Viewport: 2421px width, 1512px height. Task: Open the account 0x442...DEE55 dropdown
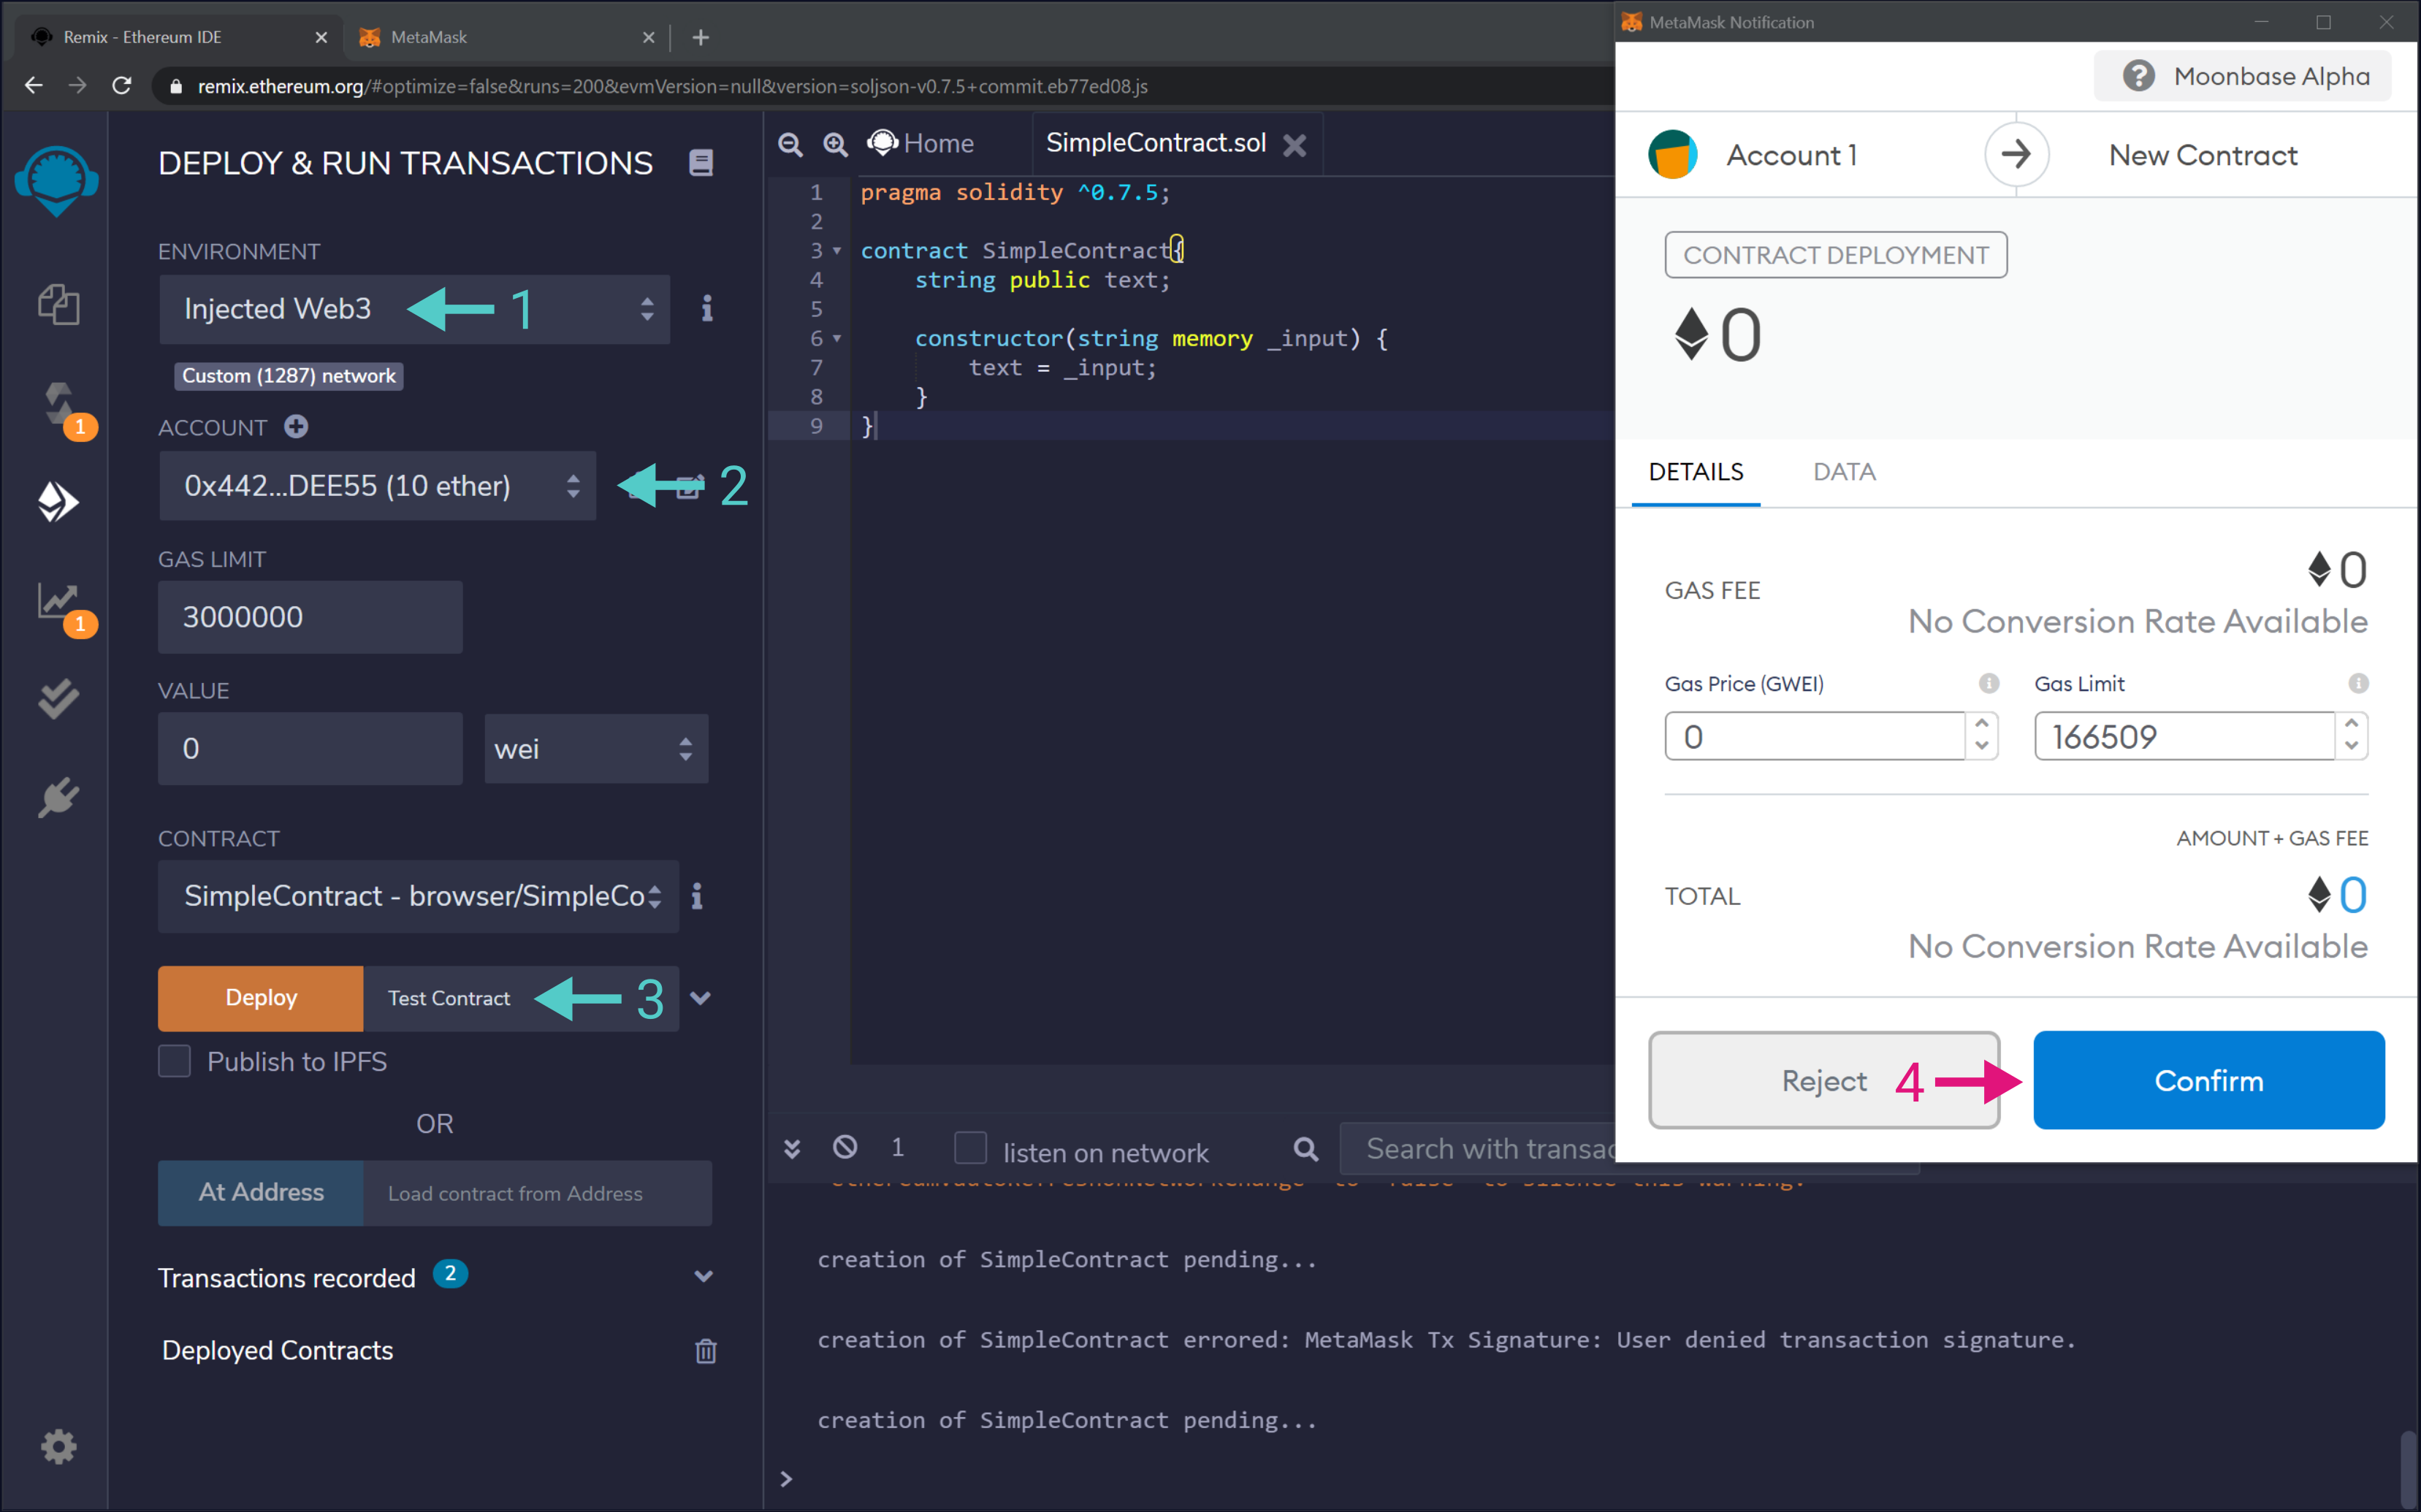point(377,486)
